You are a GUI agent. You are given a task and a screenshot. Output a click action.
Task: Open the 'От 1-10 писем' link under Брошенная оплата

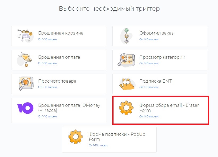[x=47, y=63]
